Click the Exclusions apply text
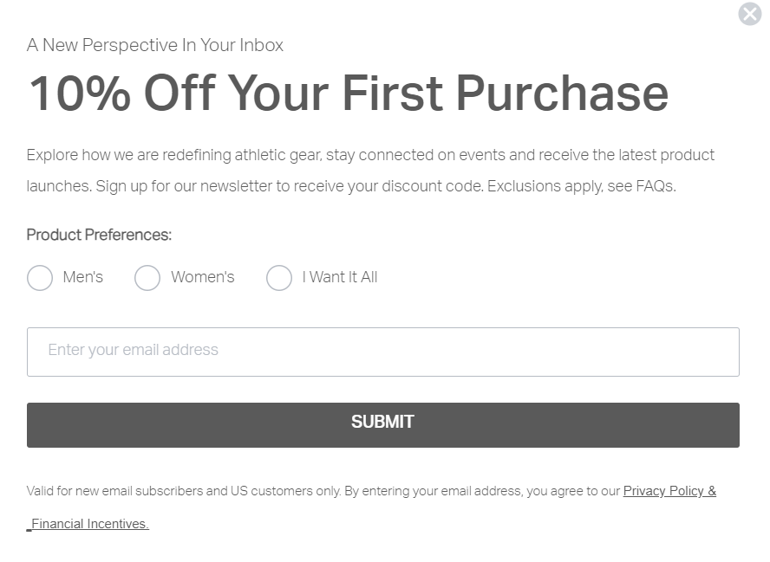The width and height of the screenshot is (770, 562). click(545, 186)
